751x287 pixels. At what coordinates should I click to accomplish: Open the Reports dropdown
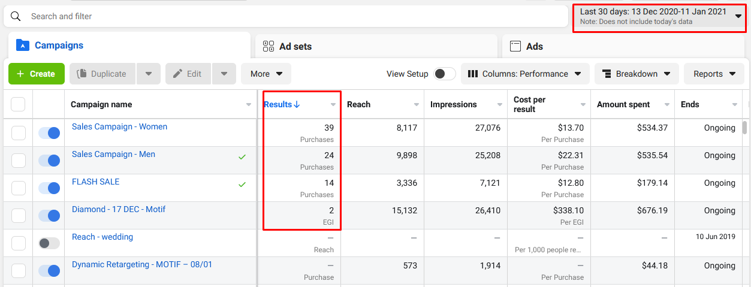tap(714, 74)
